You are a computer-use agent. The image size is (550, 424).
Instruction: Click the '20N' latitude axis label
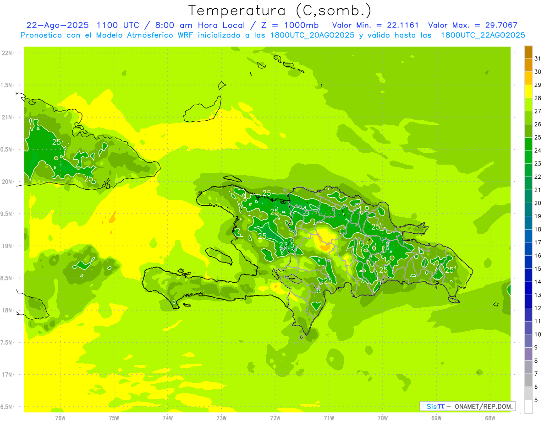pyautogui.click(x=7, y=182)
